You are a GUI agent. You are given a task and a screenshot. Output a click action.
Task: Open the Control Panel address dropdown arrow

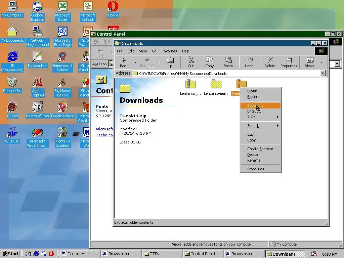point(337,64)
